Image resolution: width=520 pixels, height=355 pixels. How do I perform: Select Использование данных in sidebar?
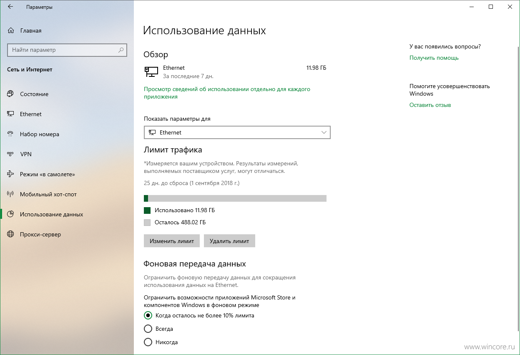(x=67, y=214)
